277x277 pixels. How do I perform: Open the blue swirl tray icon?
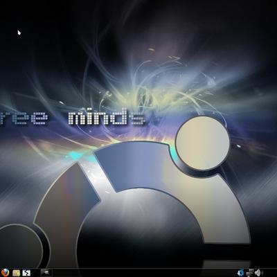click(x=240, y=273)
